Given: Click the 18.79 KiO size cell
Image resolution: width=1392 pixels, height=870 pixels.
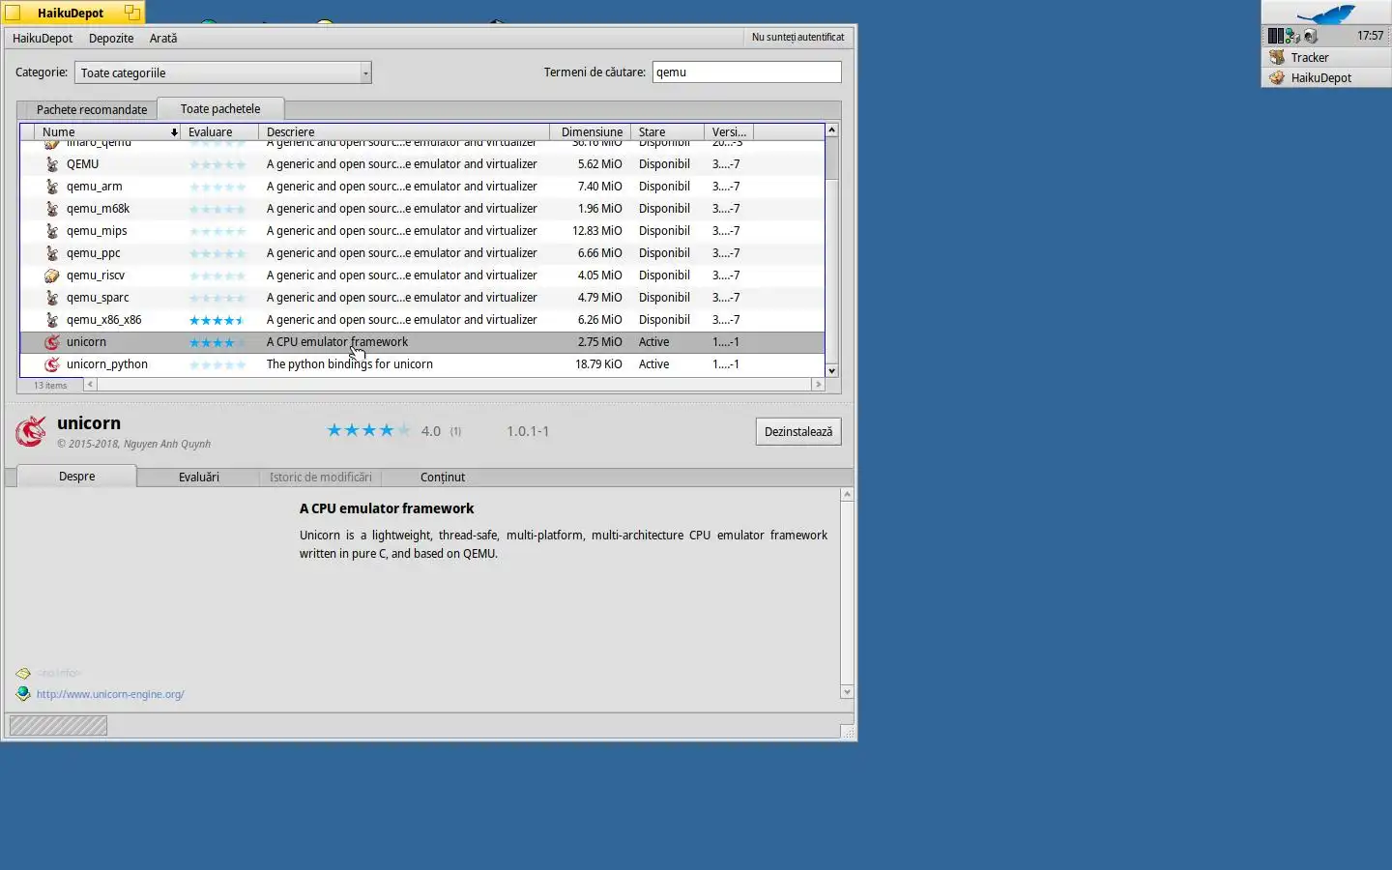Looking at the screenshot, I should pyautogui.click(x=598, y=364).
